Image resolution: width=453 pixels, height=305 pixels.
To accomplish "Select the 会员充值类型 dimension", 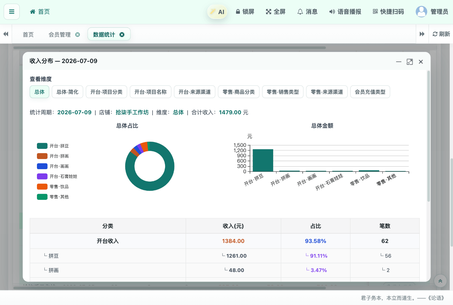I will 370,92.
